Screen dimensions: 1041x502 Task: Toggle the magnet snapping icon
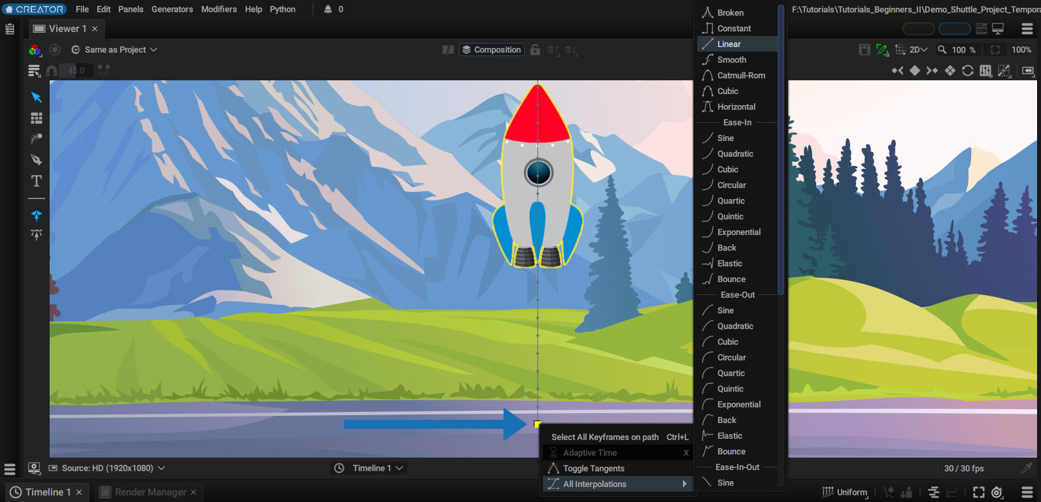point(52,71)
